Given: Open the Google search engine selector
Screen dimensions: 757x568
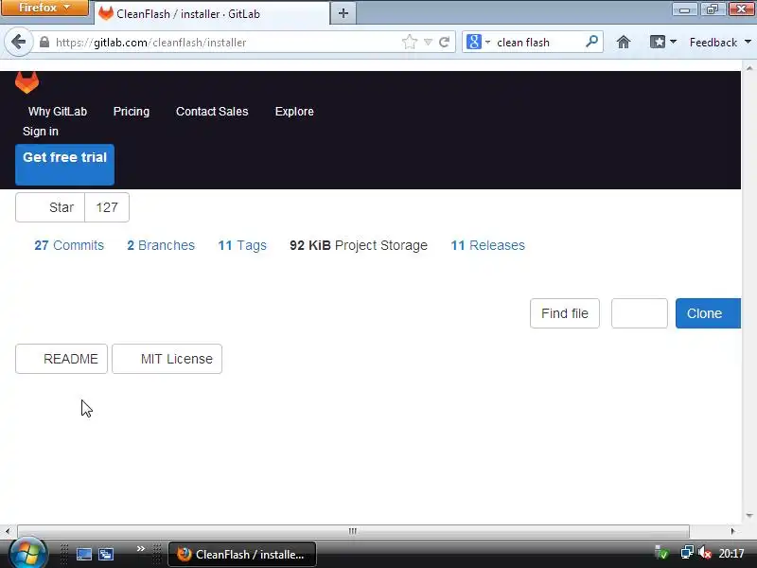Looking at the screenshot, I should coord(478,42).
